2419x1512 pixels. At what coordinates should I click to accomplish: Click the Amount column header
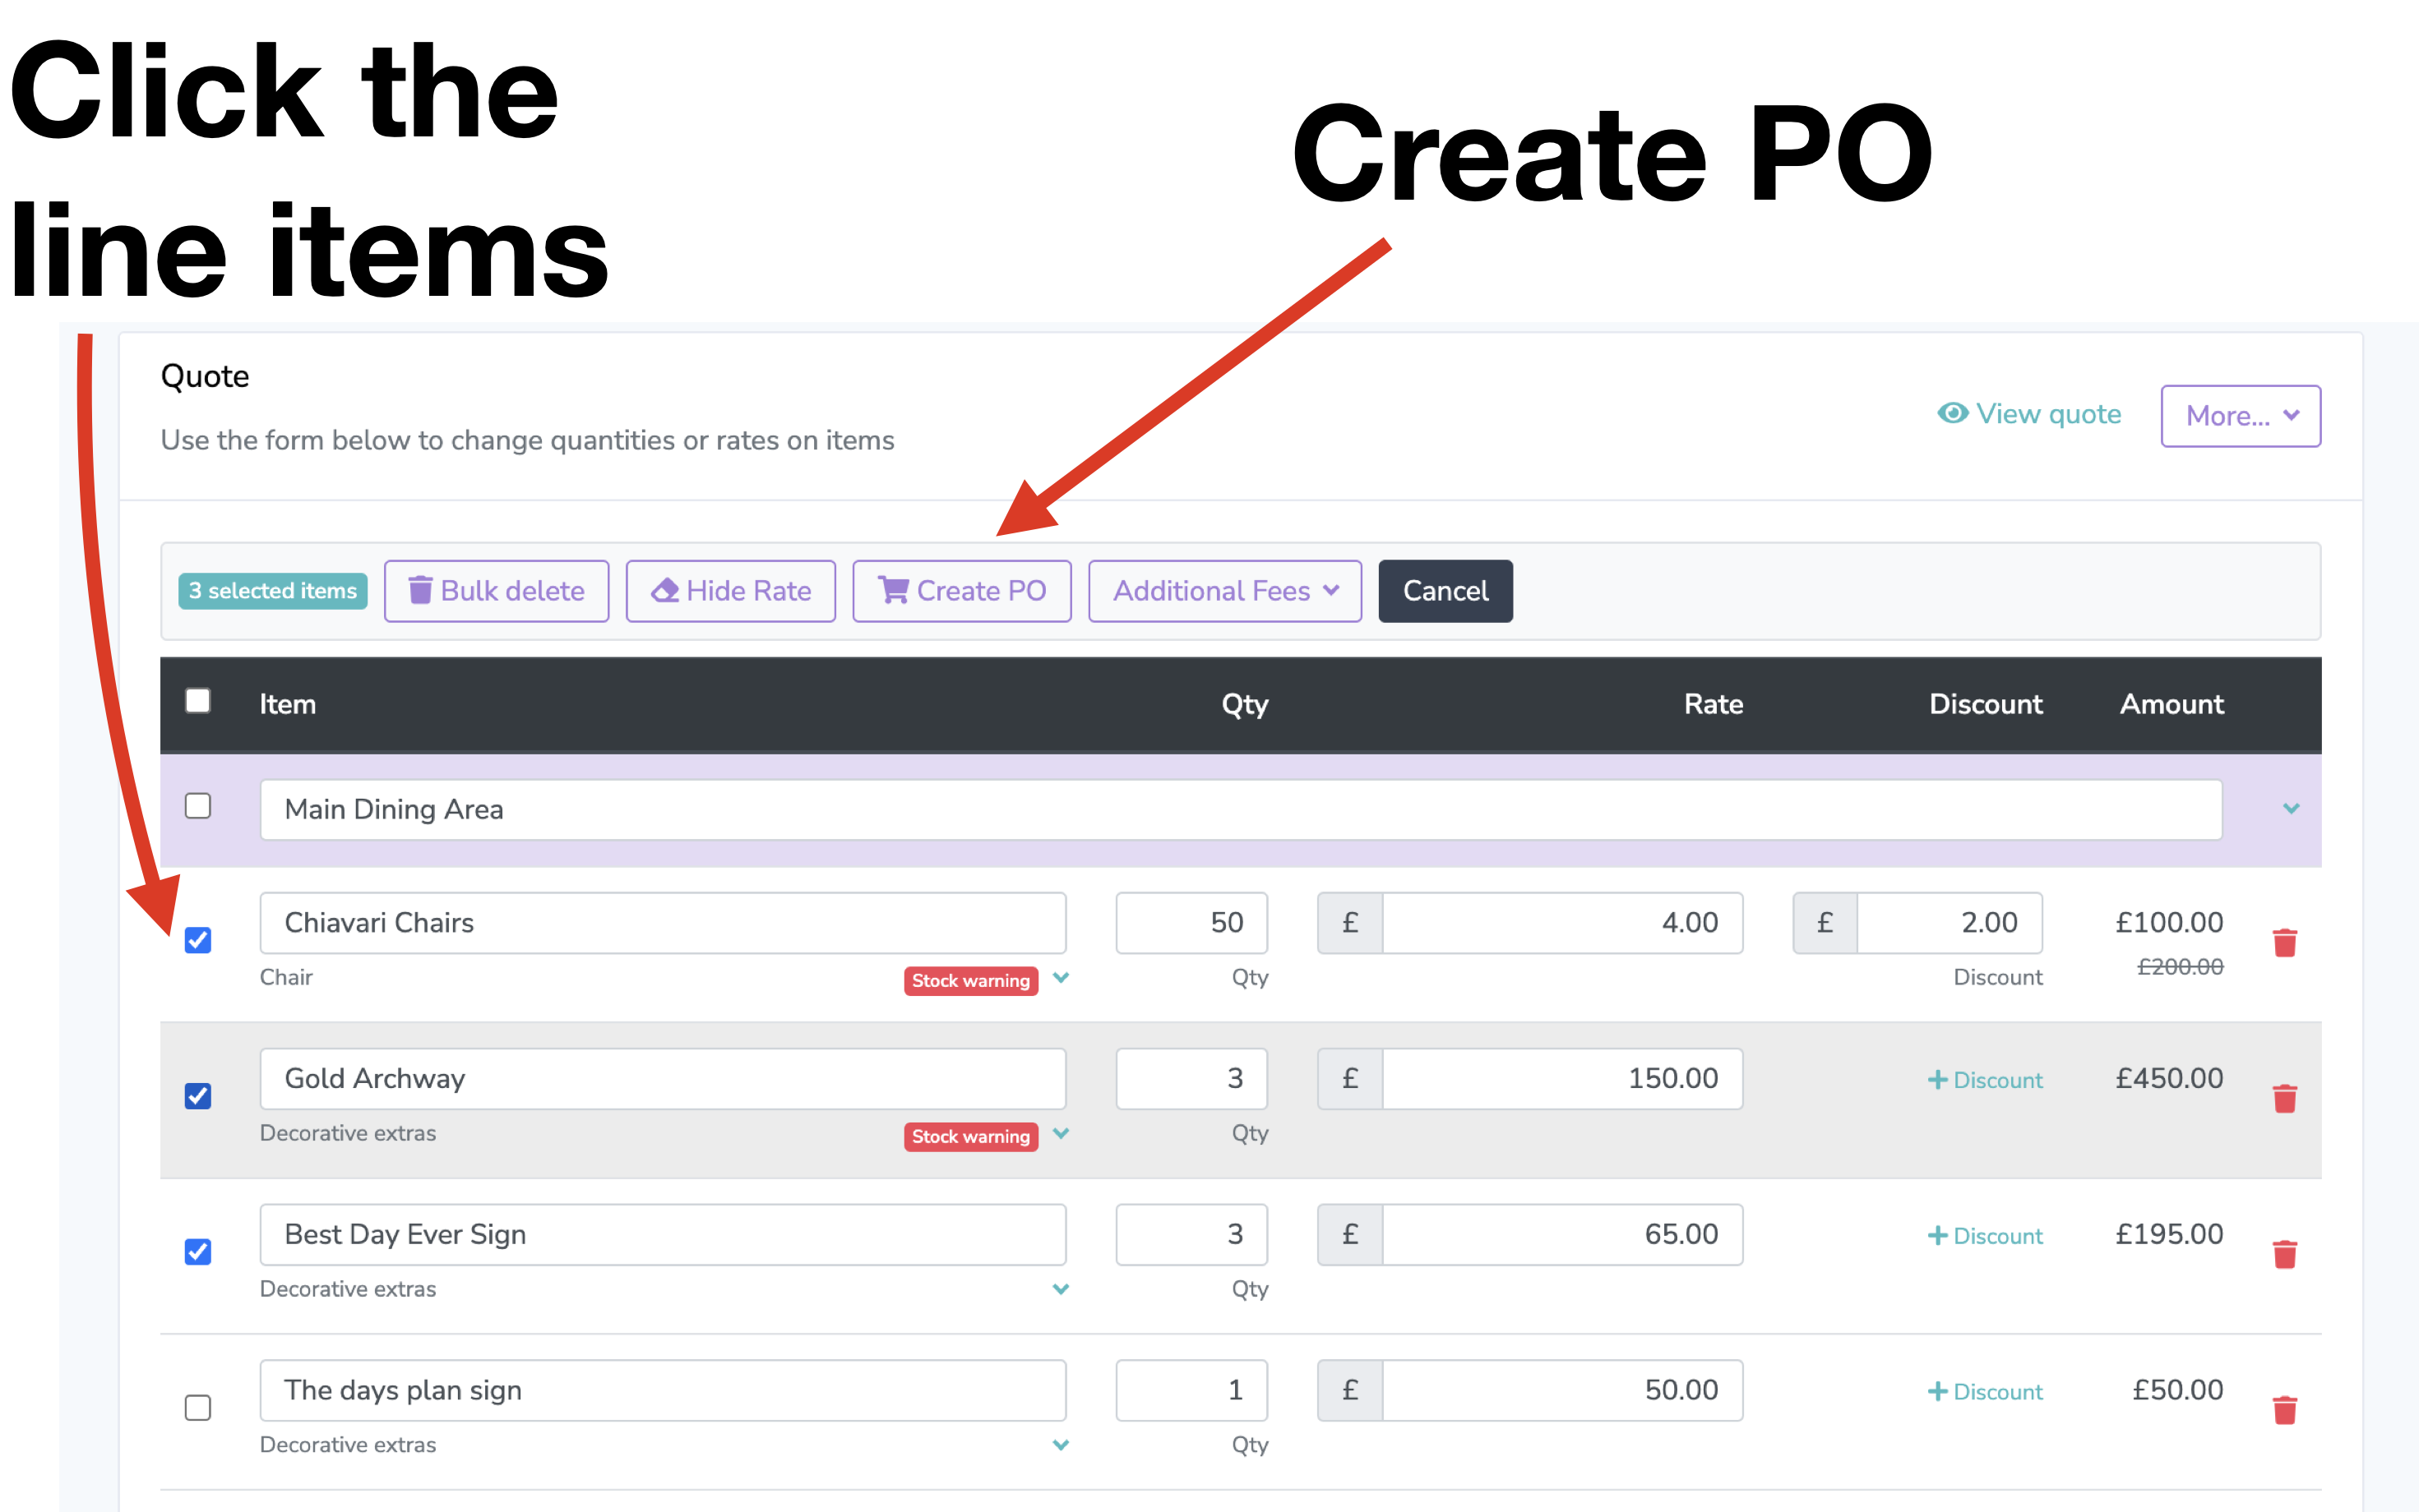click(2171, 704)
